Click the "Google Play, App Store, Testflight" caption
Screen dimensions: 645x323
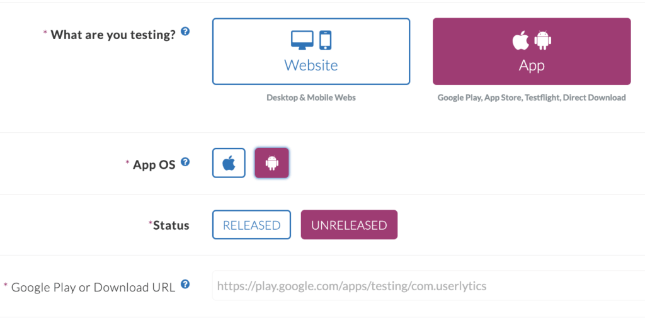click(532, 98)
